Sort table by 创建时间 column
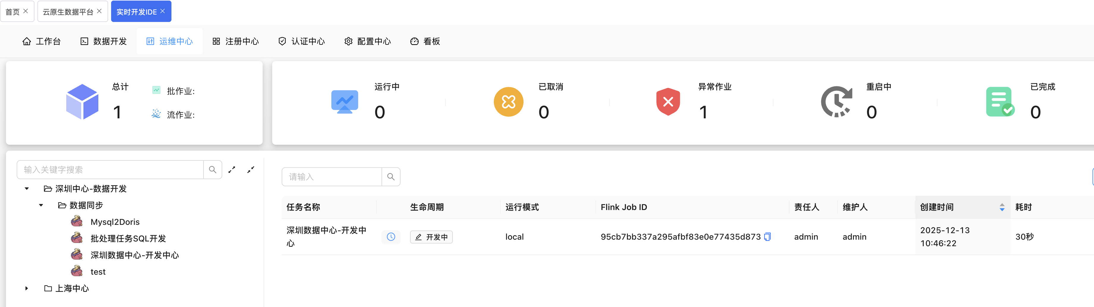 [1002, 207]
